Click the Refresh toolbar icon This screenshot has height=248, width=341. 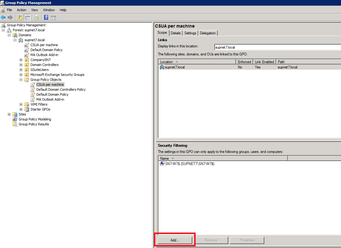coord(37,17)
